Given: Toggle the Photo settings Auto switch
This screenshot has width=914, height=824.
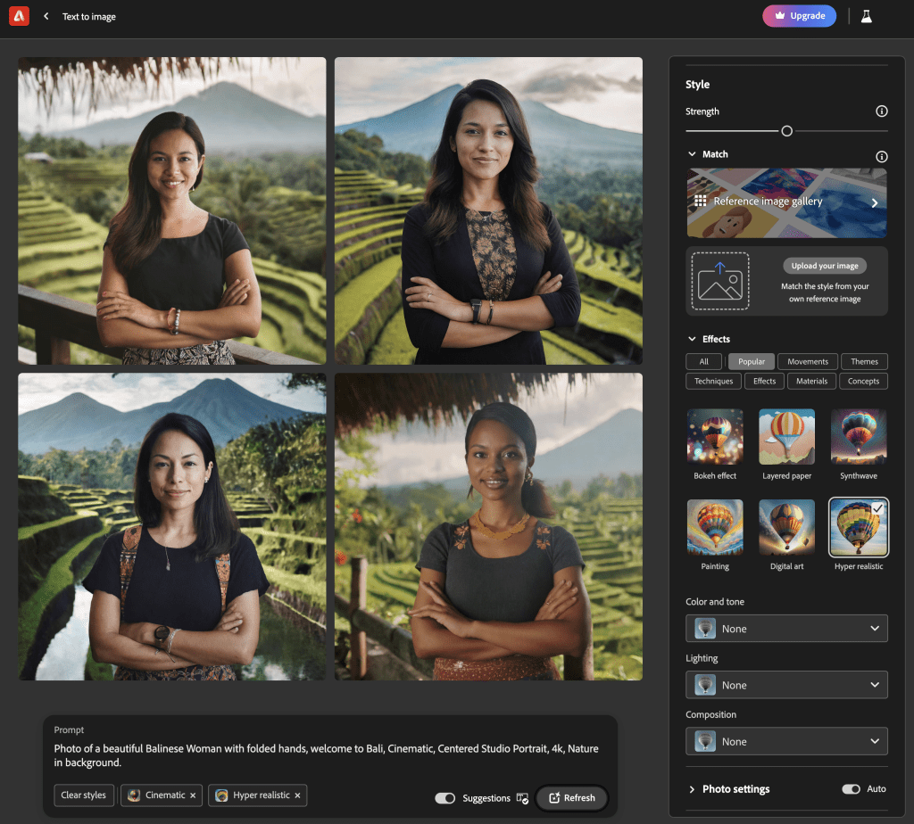Looking at the screenshot, I should (x=851, y=789).
